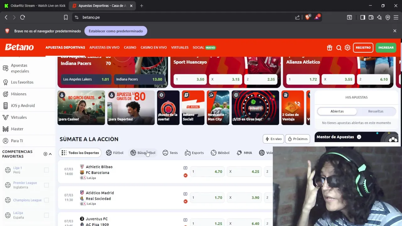Click the INGRESAR button

pyautogui.click(x=386, y=48)
